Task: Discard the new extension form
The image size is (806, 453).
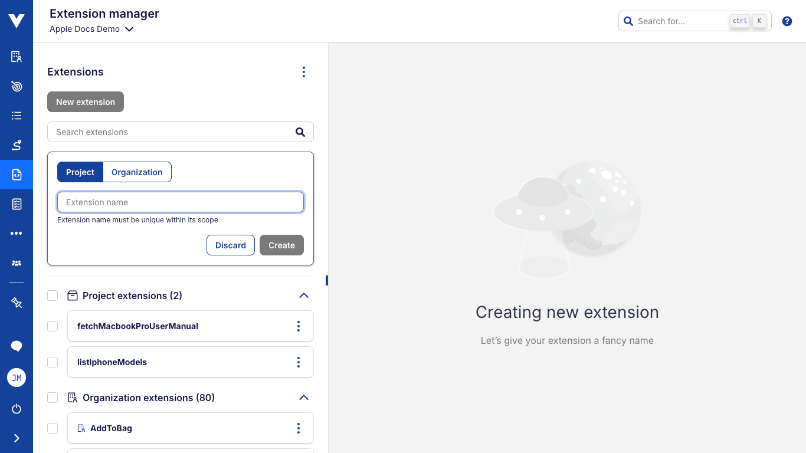Action: (x=230, y=245)
